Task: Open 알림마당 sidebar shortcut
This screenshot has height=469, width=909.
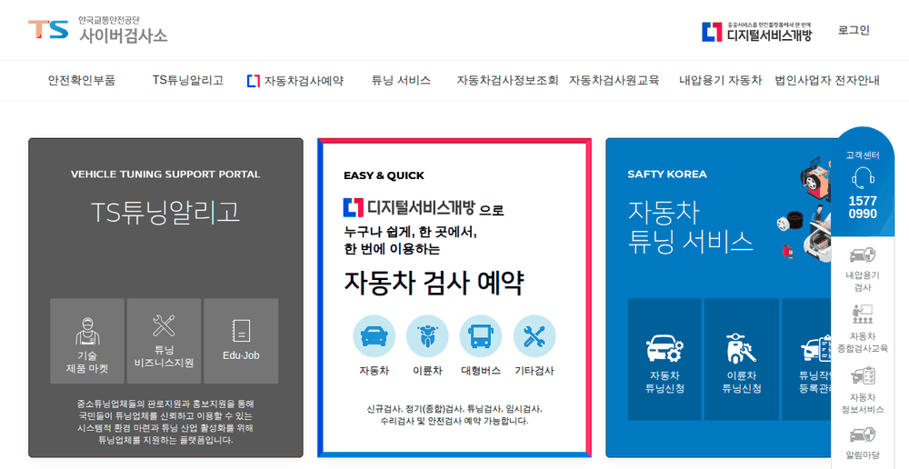Action: (863, 444)
